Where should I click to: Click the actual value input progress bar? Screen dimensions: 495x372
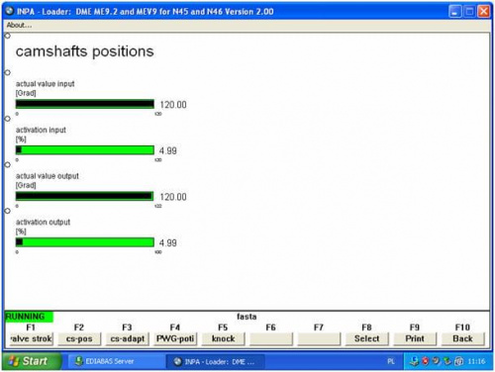[85, 104]
